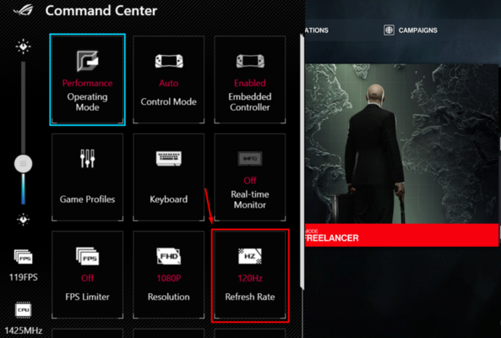Screen dimensions: 501x338
Task: Cycle the 1080P resolution value
Action: coord(169,278)
